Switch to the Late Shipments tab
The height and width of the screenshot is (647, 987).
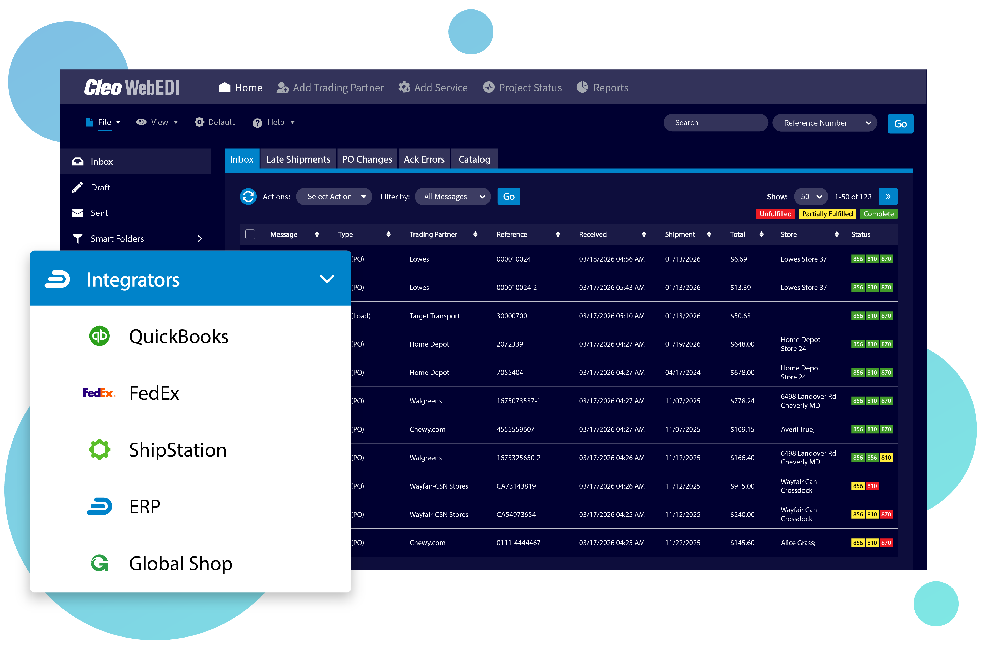click(x=298, y=159)
